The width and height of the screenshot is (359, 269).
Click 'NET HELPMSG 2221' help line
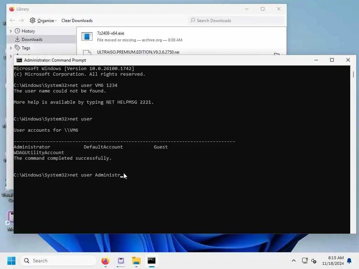(x=83, y=102)
